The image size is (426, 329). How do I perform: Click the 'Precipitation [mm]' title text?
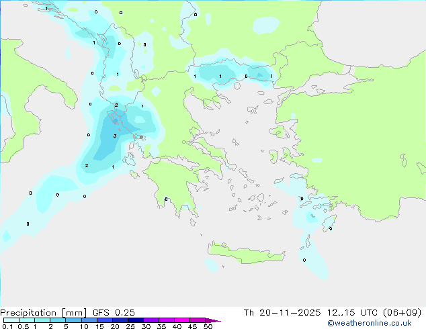(44, 313)
